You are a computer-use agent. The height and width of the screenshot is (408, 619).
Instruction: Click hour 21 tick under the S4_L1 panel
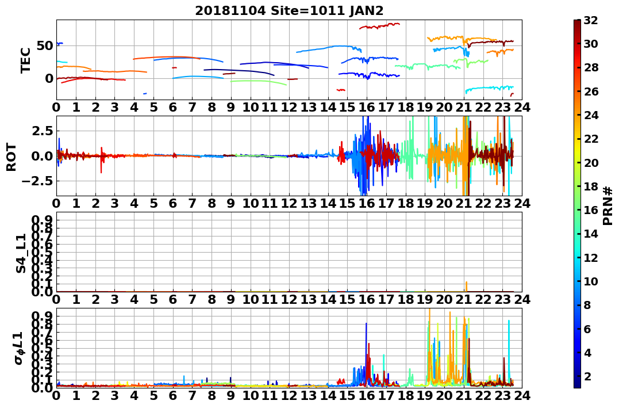point(464,299)
